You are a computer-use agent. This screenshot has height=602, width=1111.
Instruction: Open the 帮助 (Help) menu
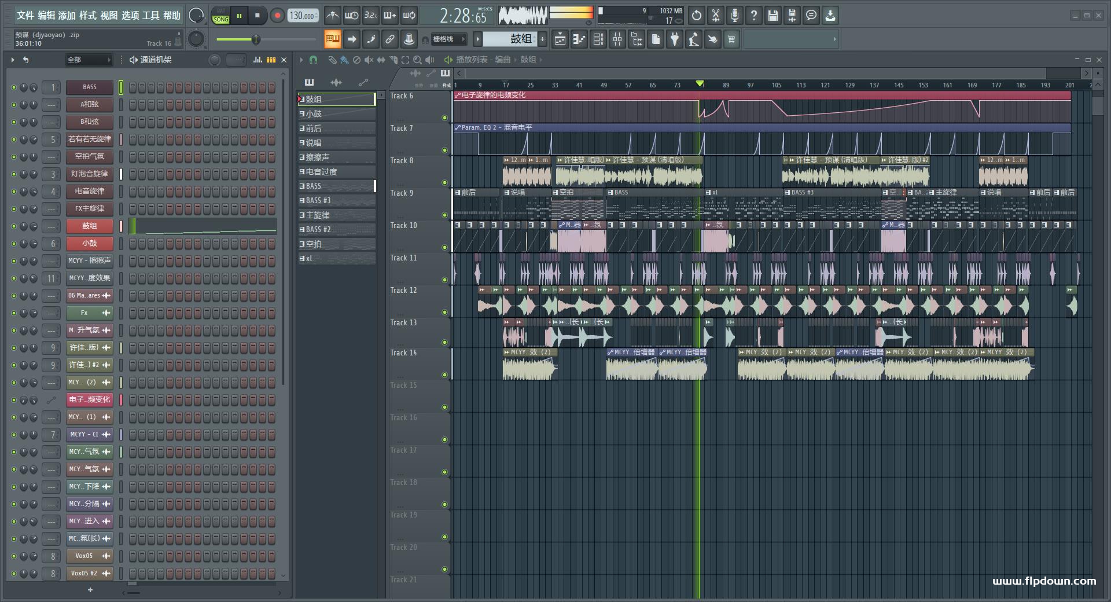pyautogui.click(x=172, y=16)
